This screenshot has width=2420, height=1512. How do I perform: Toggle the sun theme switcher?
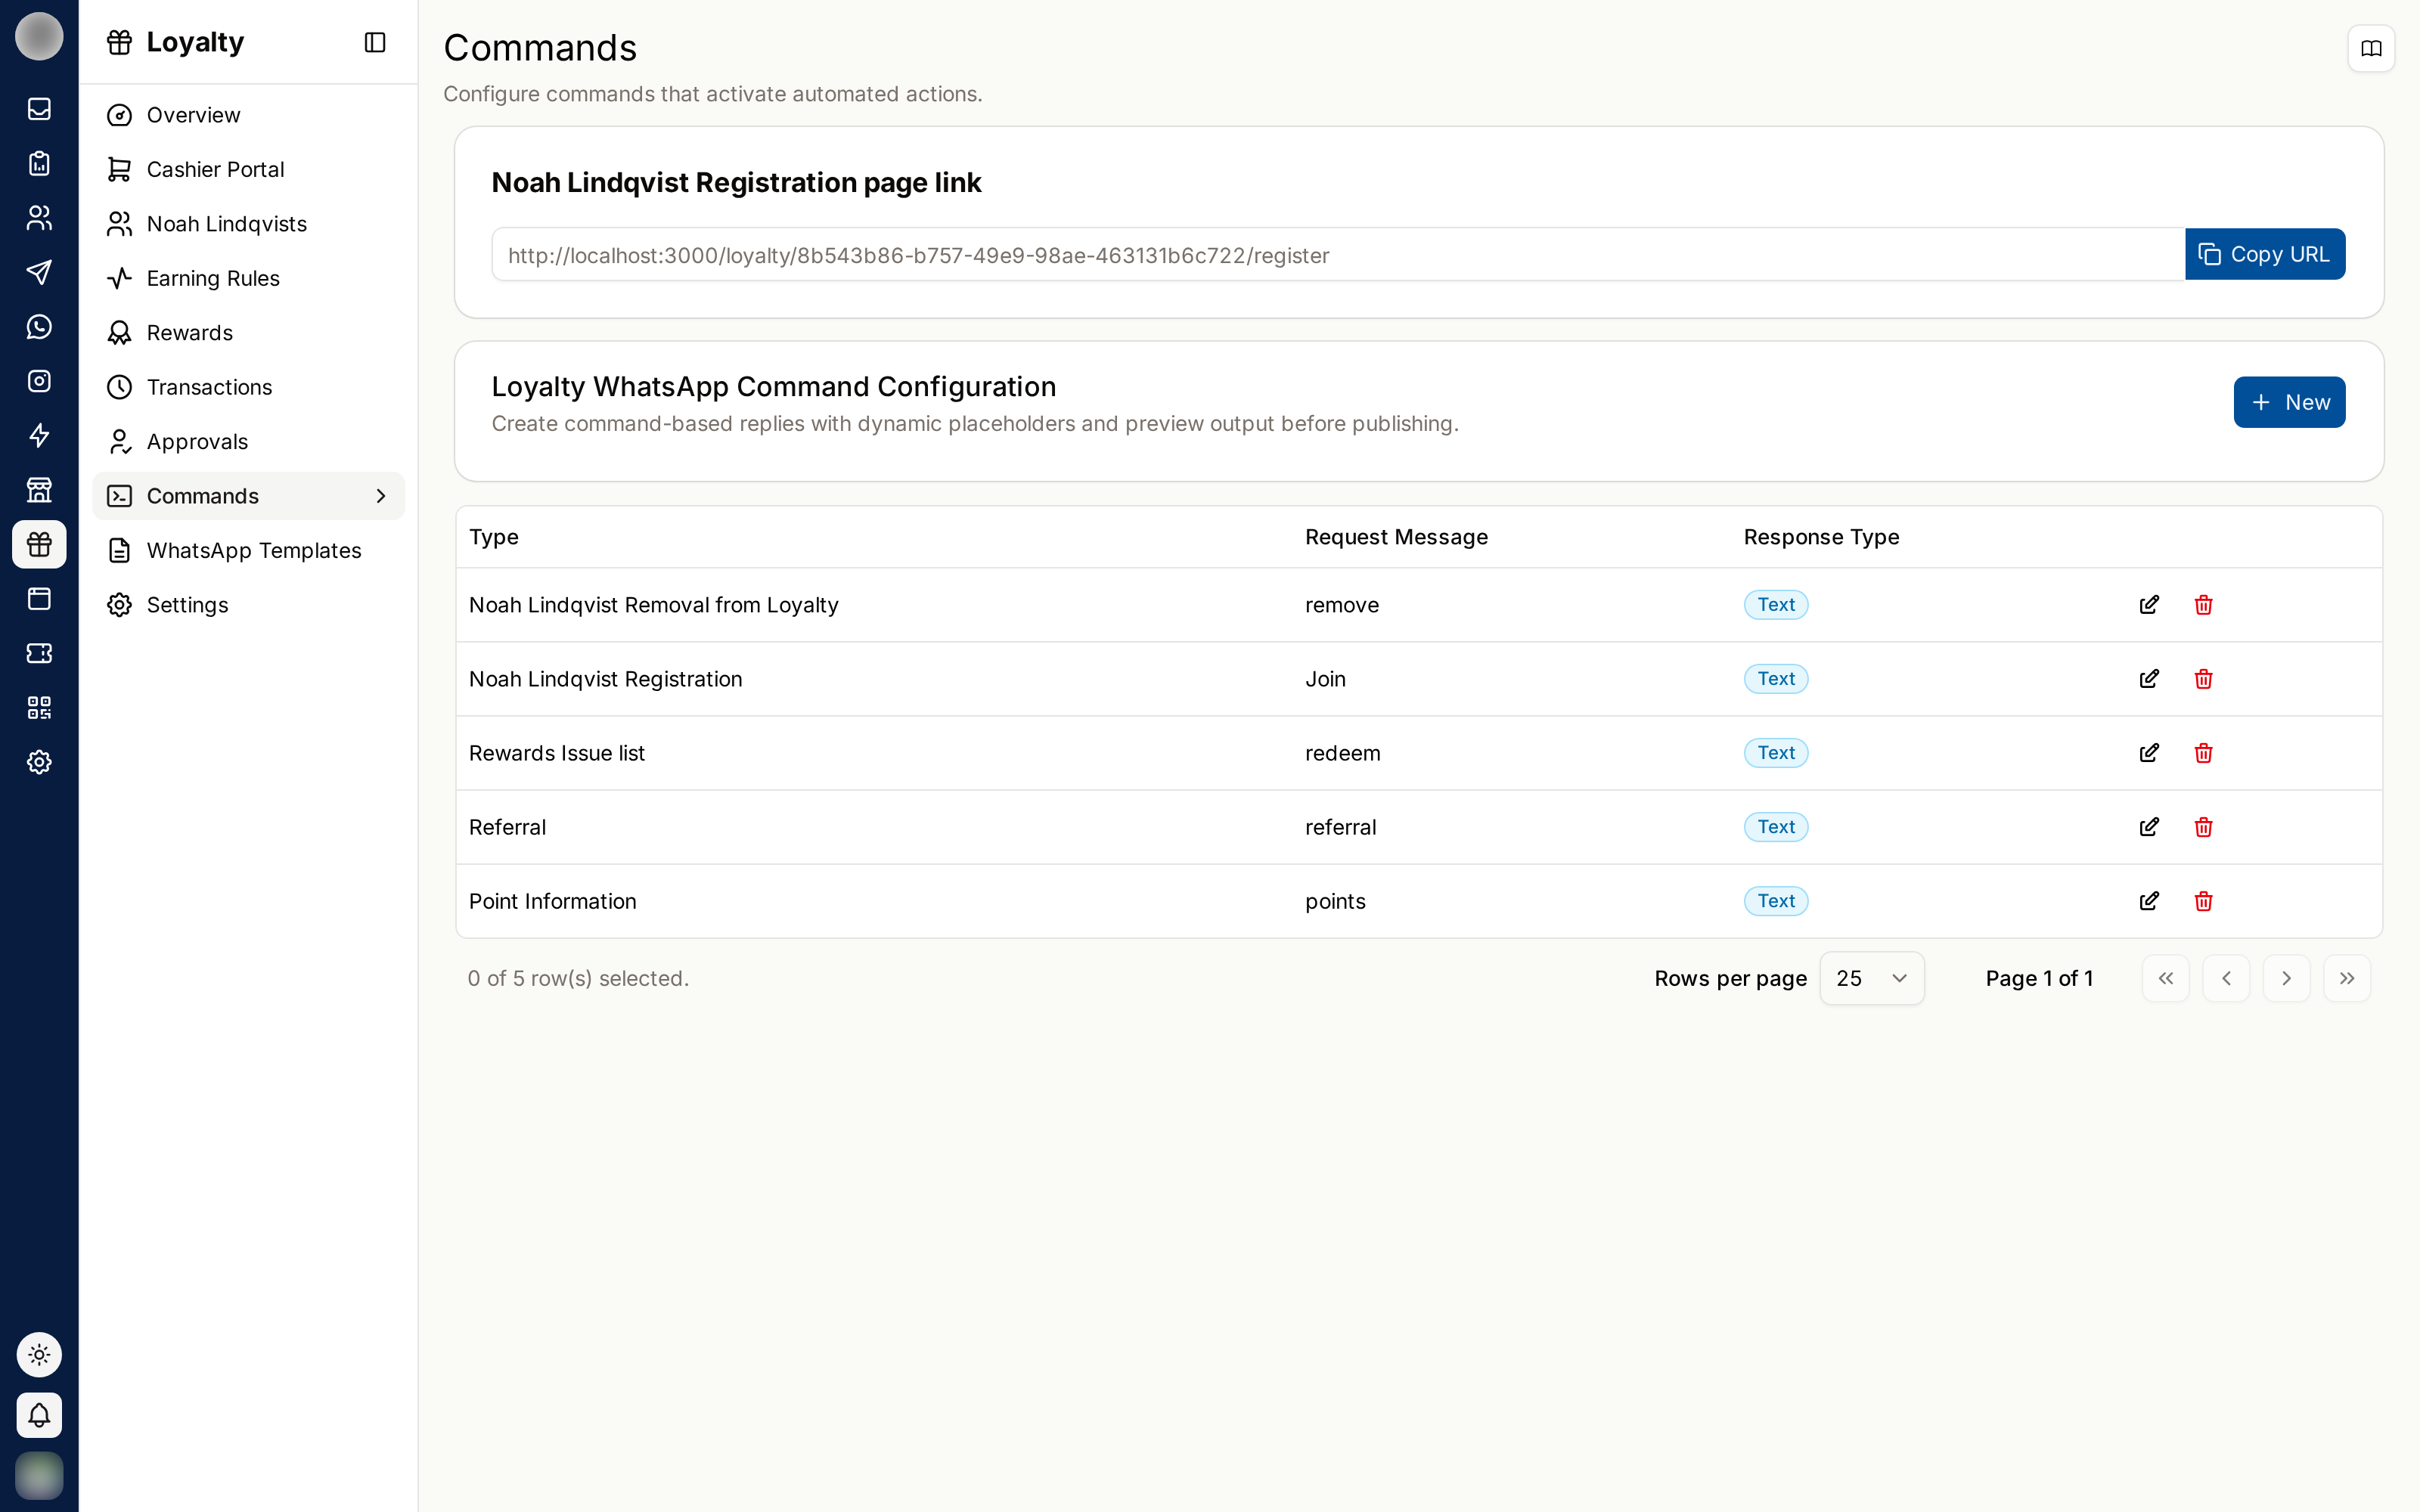[39, 1355]
